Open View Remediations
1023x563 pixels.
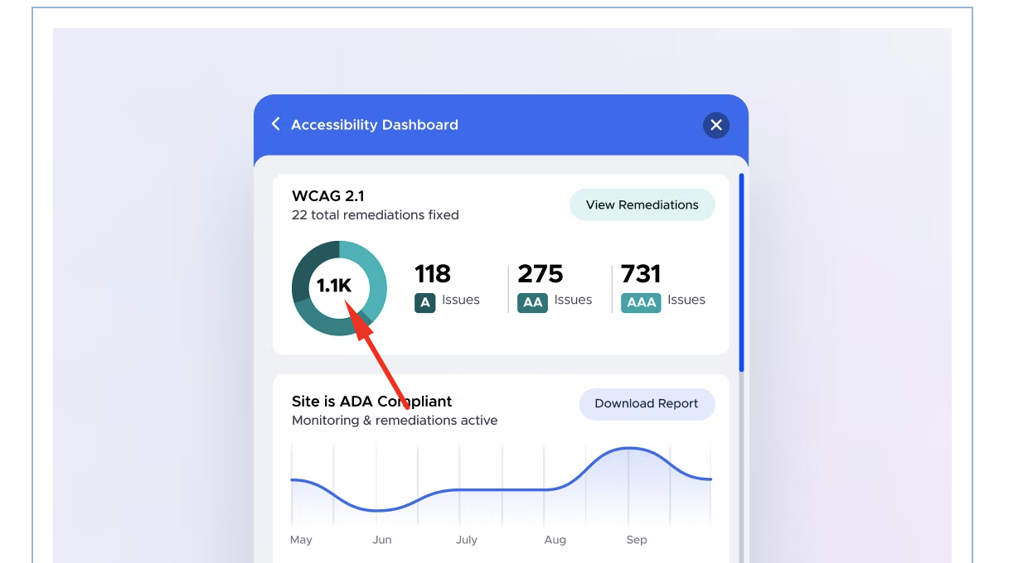coord(642,205)
